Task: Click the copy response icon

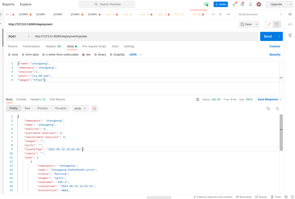Action: click(x=268, y=109)
